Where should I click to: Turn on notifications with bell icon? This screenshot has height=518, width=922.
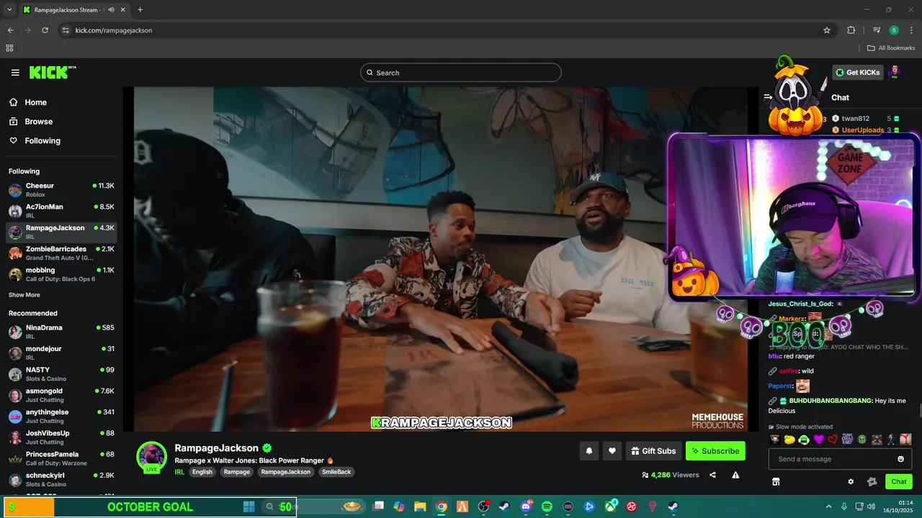pos(588,451)
